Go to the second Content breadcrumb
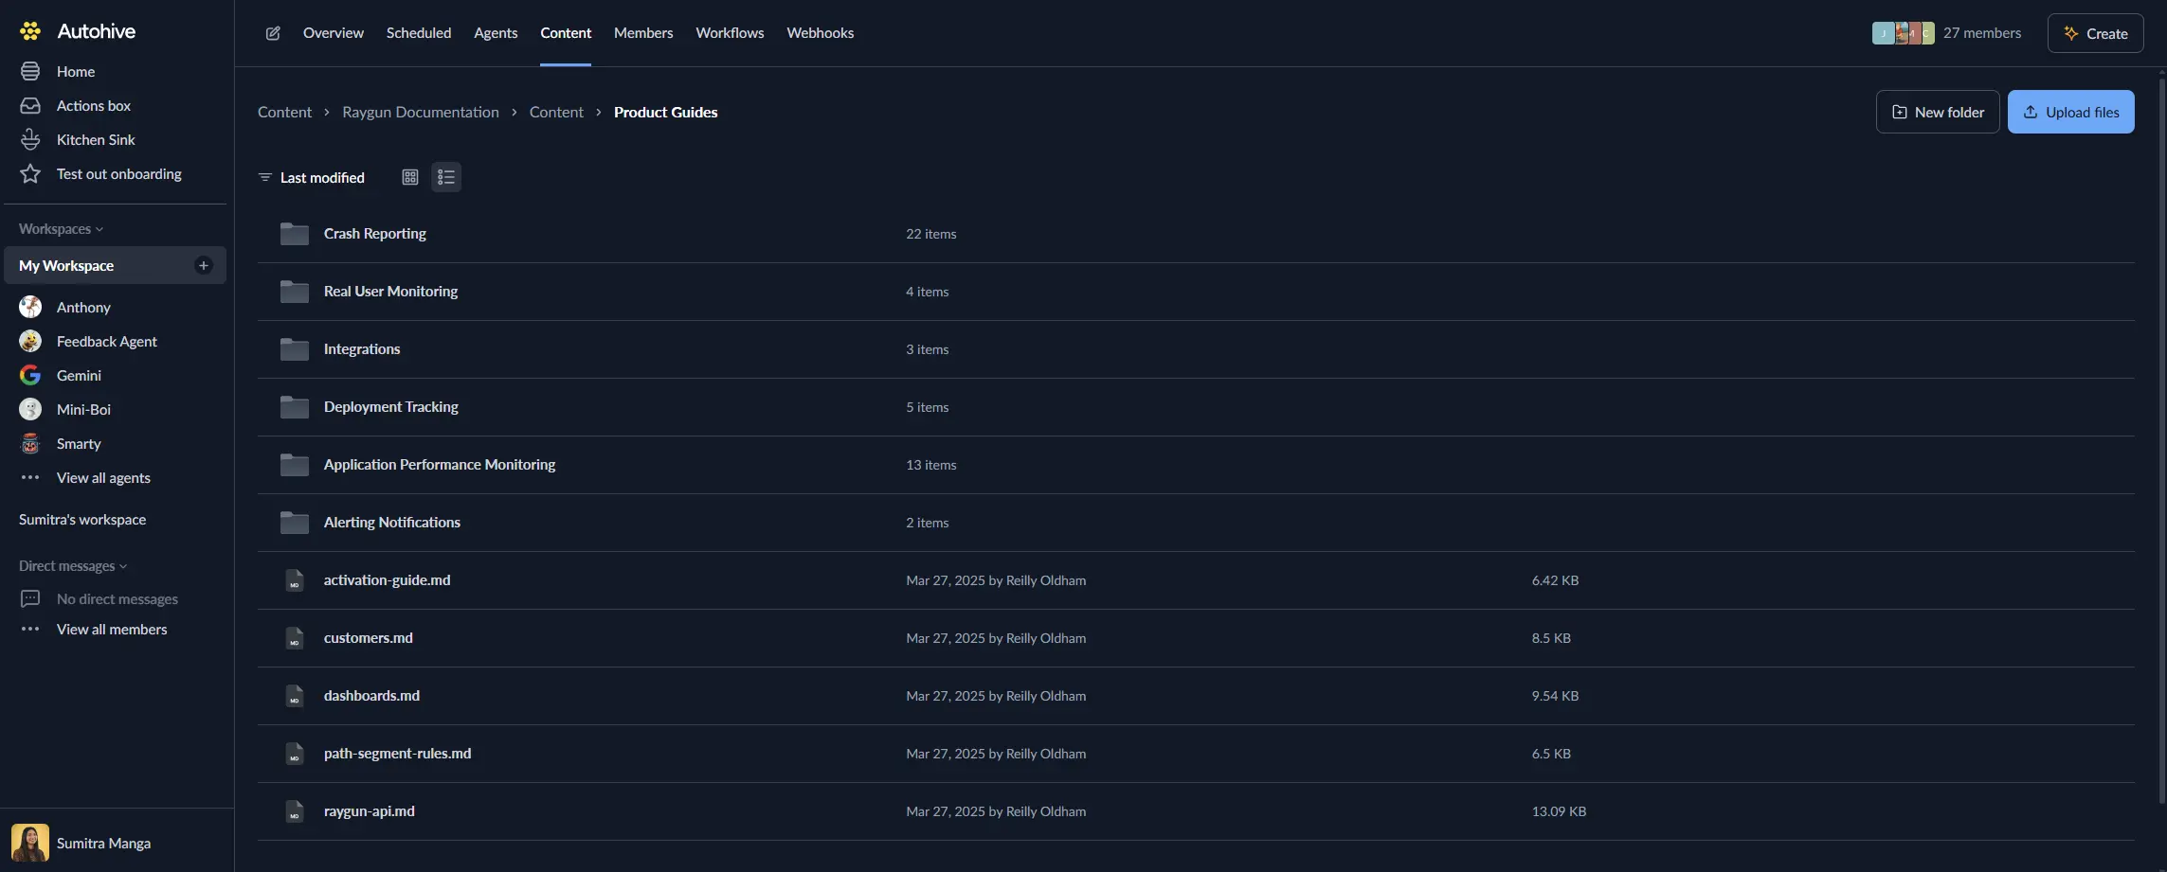Image resolution: width=2167 pixels, height=872 pixels. point(556,112)
